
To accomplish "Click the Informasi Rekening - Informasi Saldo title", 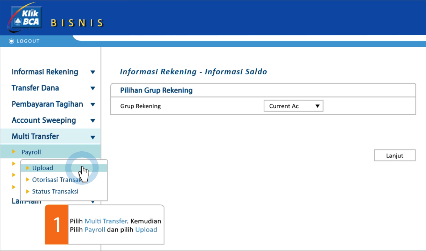I will point(193,72).
